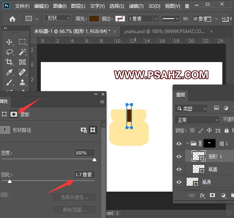Image resolution: width=234 pixels, height=218 pixels.
Task: Close the 未标题-1 document tab
Action: [115, 31]
